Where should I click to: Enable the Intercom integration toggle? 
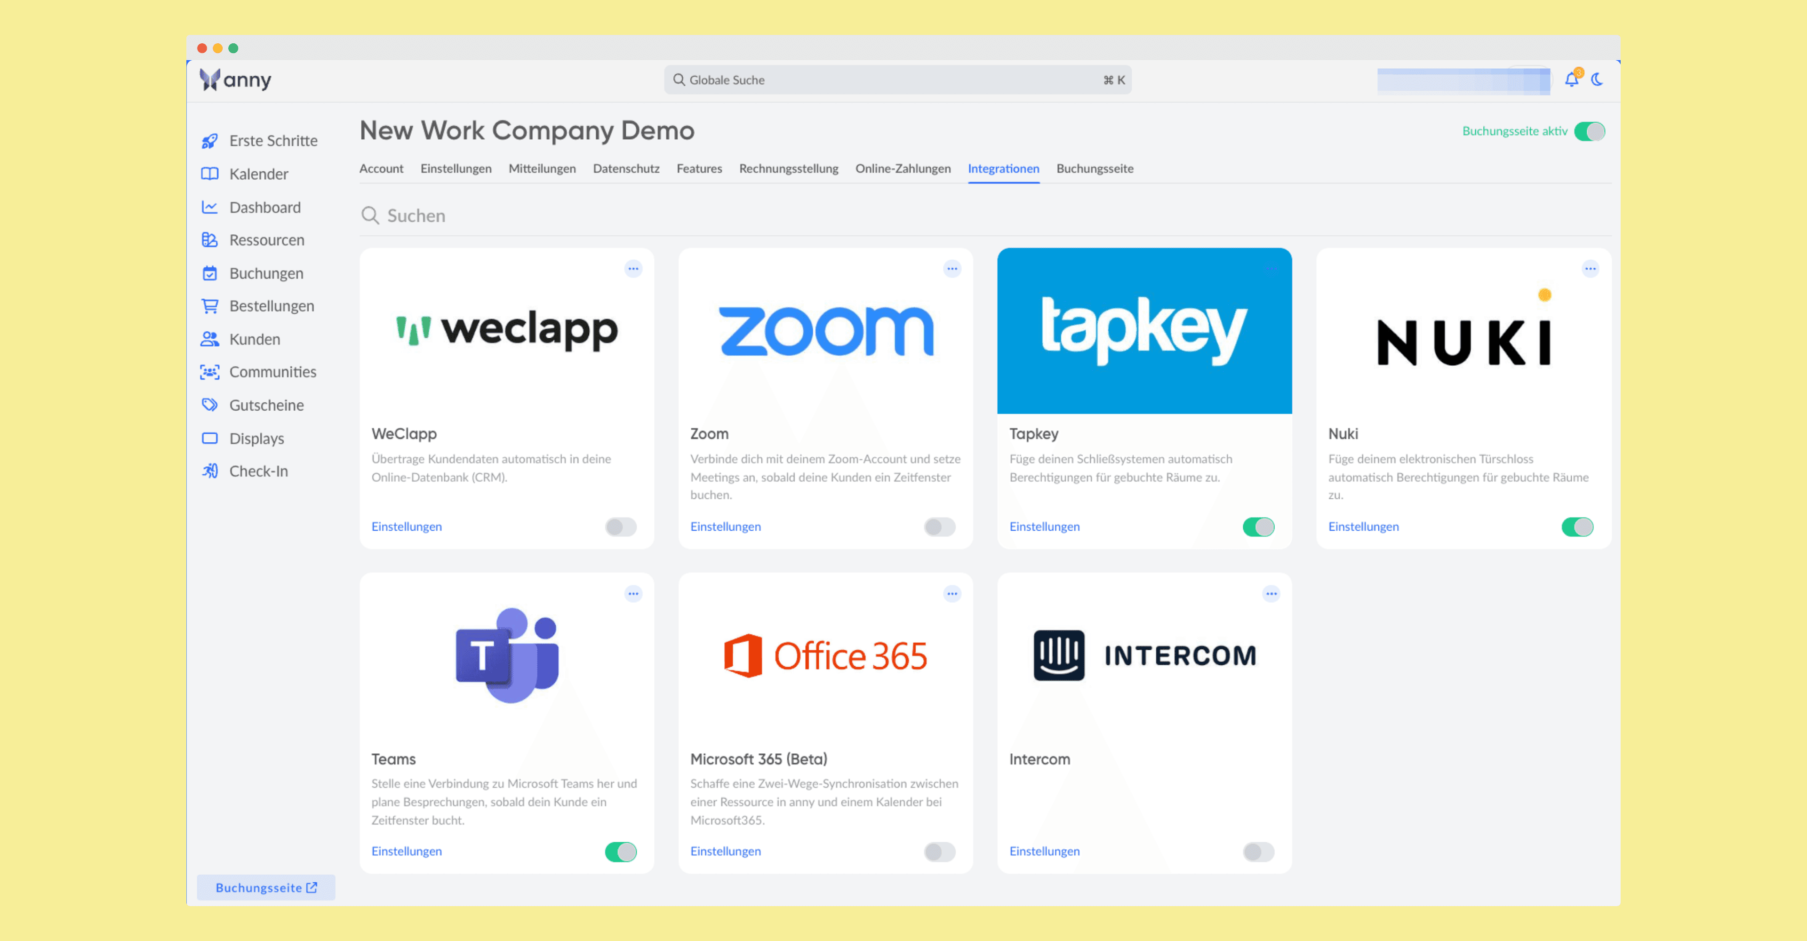click(x=1258, y=851)
